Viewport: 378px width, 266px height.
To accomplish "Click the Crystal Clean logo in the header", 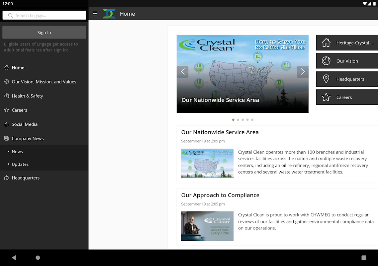I will pyautogui.click(x=109, y=14).
